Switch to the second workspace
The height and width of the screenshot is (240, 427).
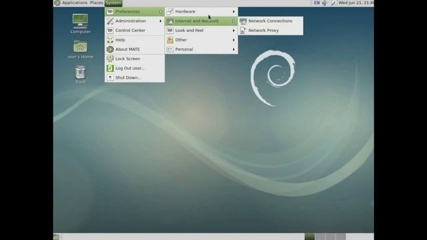(x=320, y=237)
